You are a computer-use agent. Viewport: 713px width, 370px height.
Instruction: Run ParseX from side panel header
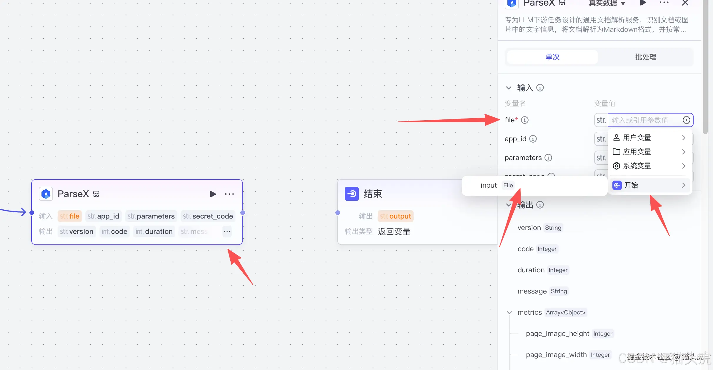(x=643, y=3)
